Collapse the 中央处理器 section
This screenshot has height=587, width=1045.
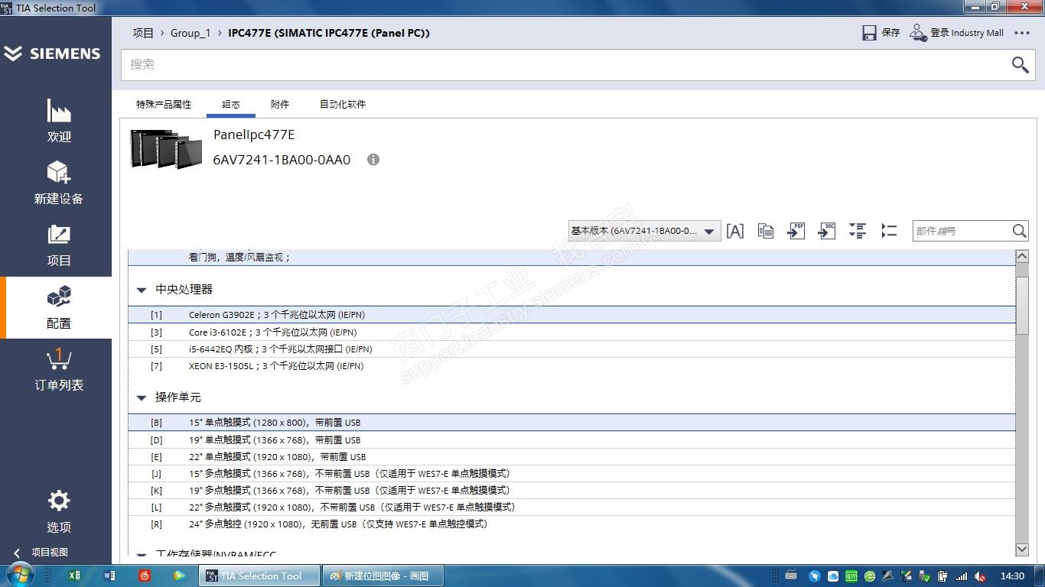point(141,290)
